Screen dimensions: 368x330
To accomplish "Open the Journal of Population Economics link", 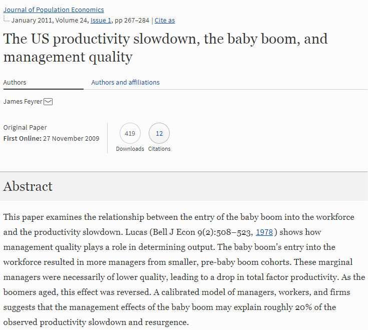I will [54, 10].
